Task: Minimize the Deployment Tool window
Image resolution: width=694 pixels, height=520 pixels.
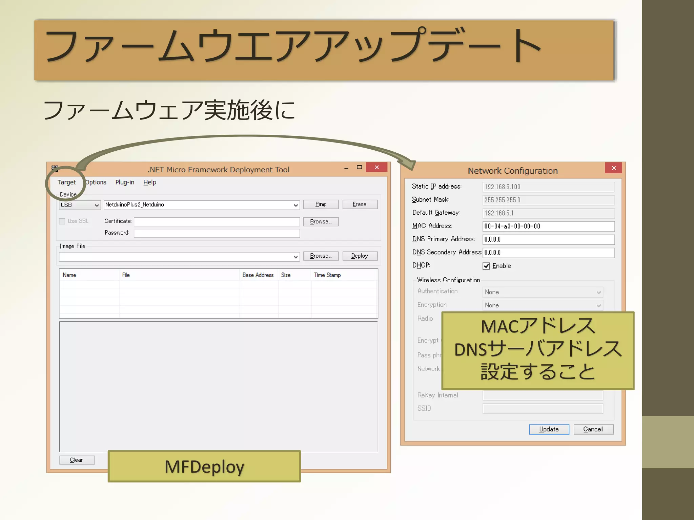Action: pos(346,168)
